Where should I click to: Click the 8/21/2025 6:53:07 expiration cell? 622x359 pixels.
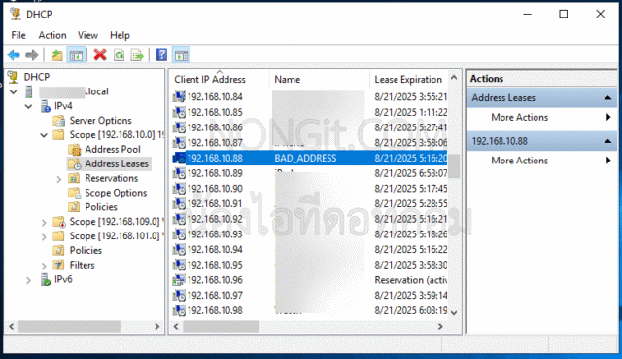coord(410,173)
